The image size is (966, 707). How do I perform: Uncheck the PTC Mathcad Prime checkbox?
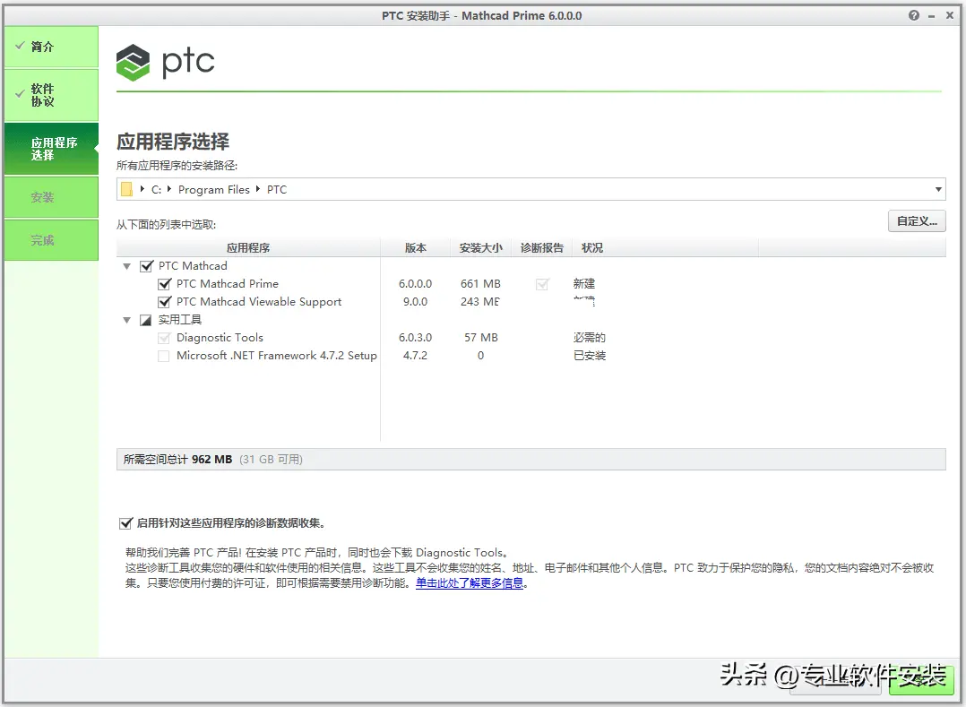(164, 284)
